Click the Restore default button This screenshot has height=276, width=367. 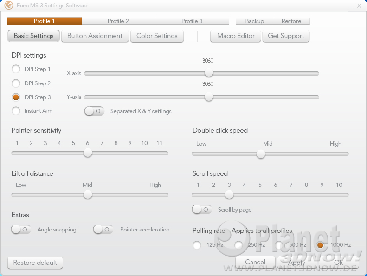click(35, 263)
